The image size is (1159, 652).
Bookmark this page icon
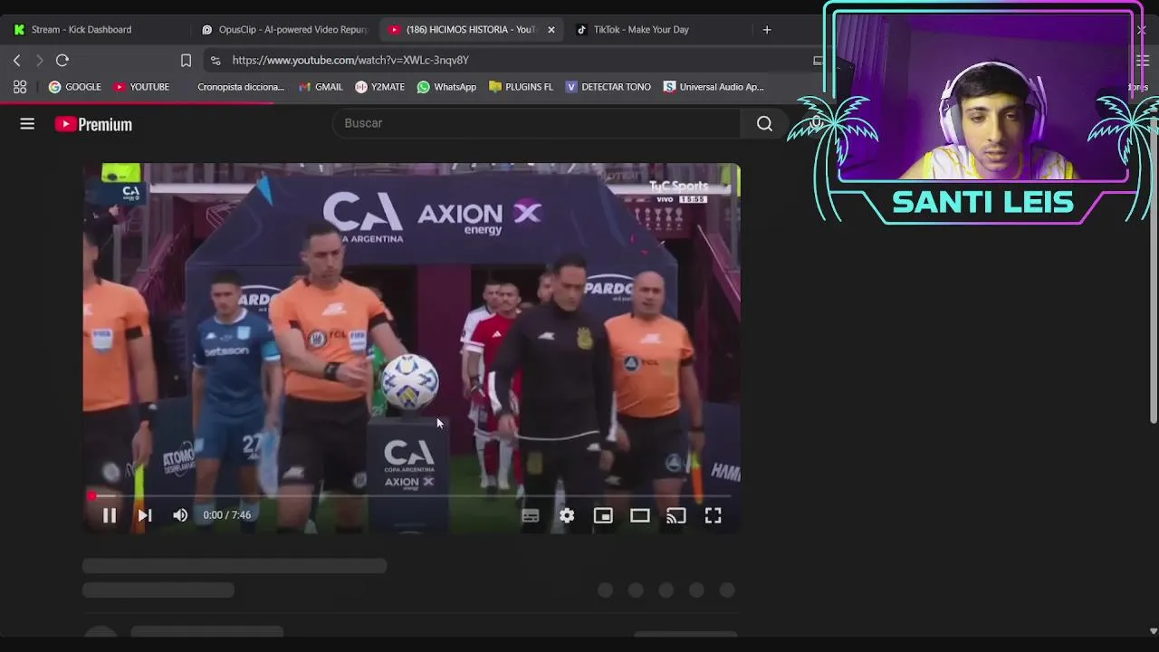tap(186, 60)
